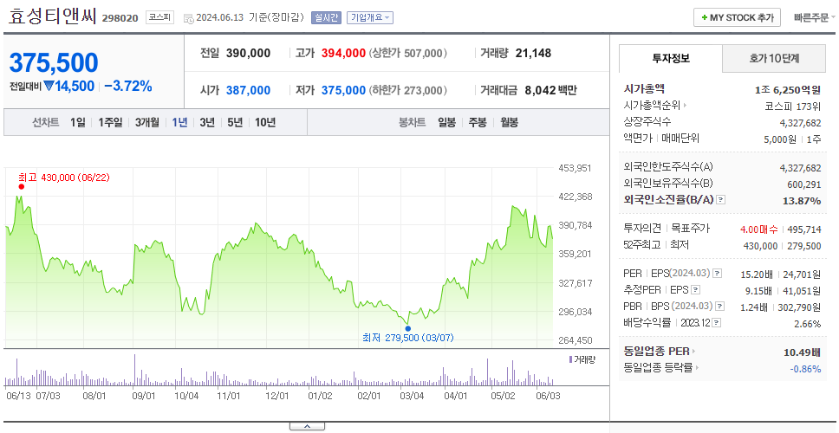The image size is (839, 433).
Task: Show the 월봉 candlestick chart
Action: 510,122
